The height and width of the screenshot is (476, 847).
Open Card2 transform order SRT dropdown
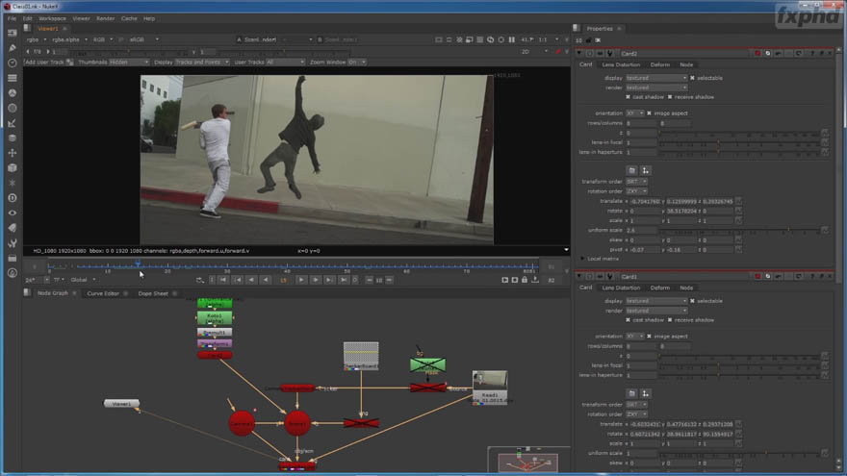pos(636,182)
